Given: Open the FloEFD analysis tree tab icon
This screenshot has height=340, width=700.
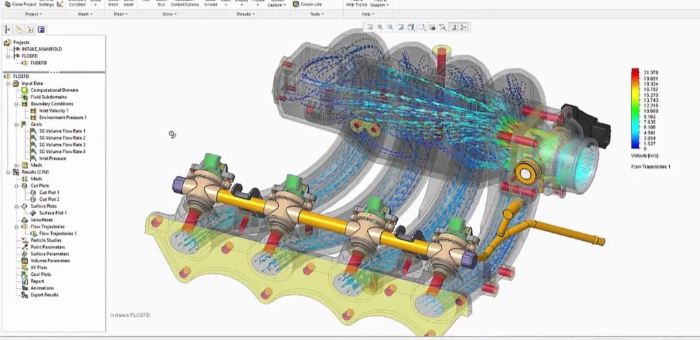Looking at the screenshot, I should [41, 29].
